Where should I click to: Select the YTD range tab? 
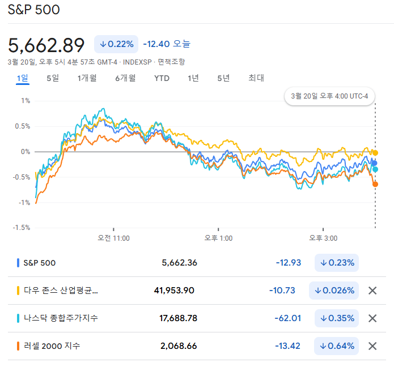coord(162,78)
